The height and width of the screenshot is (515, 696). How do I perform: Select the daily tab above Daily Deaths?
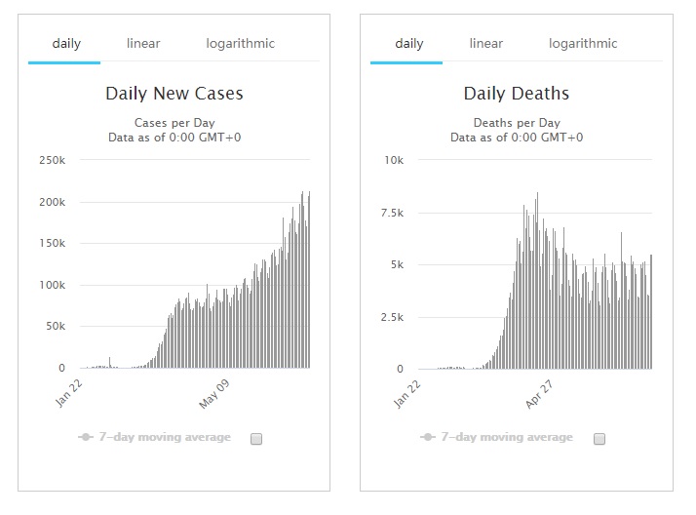pos(408,43)
